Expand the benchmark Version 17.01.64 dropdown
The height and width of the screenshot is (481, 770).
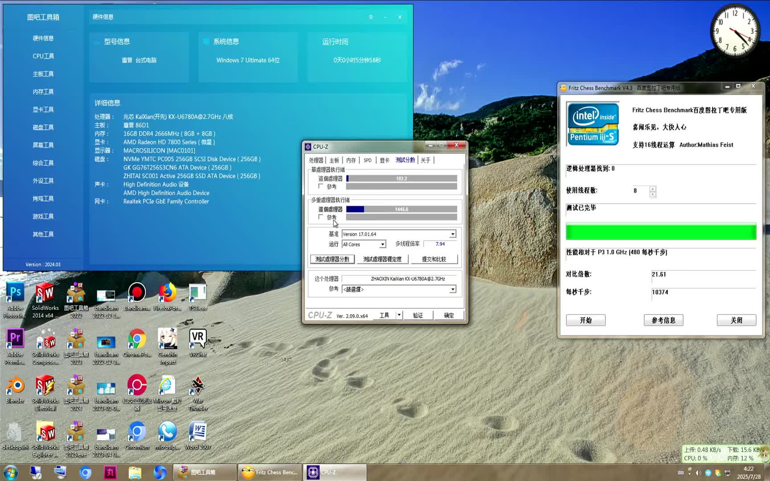(x=453, y=234)
